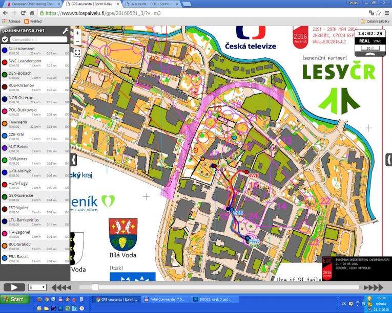Select UKR-Melnyk in competitor list
The height and width of the screenshot is (313, 392).
pos(35,173)
